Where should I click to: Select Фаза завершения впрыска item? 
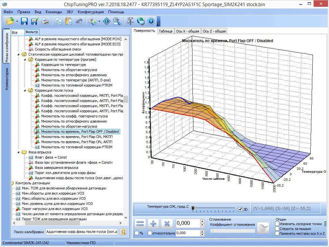(x=57, y=168)
